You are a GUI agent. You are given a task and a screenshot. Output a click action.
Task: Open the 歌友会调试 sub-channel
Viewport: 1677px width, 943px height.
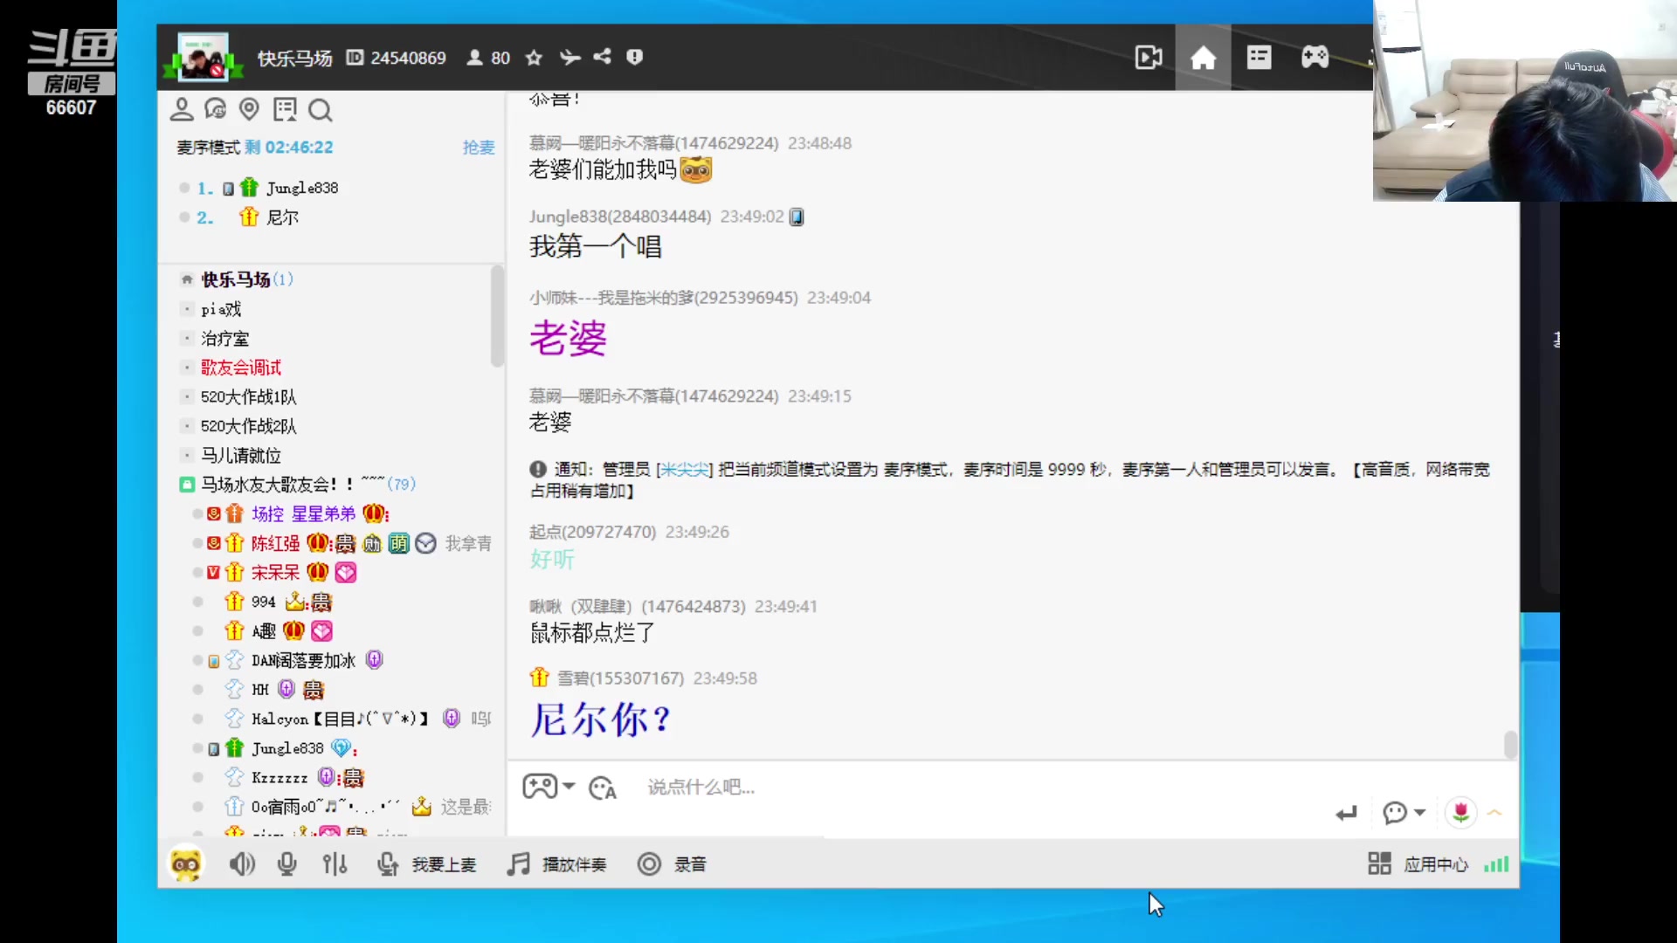241,368
